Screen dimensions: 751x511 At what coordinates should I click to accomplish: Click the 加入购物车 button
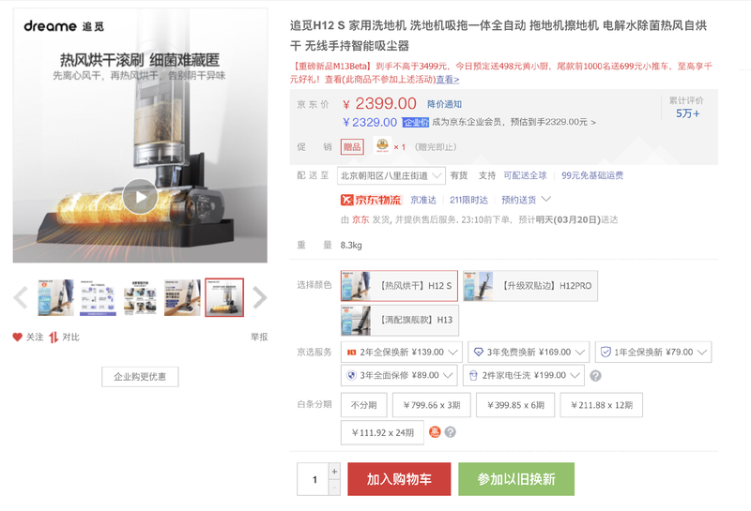pyautogui.click(x=399, y=479)
